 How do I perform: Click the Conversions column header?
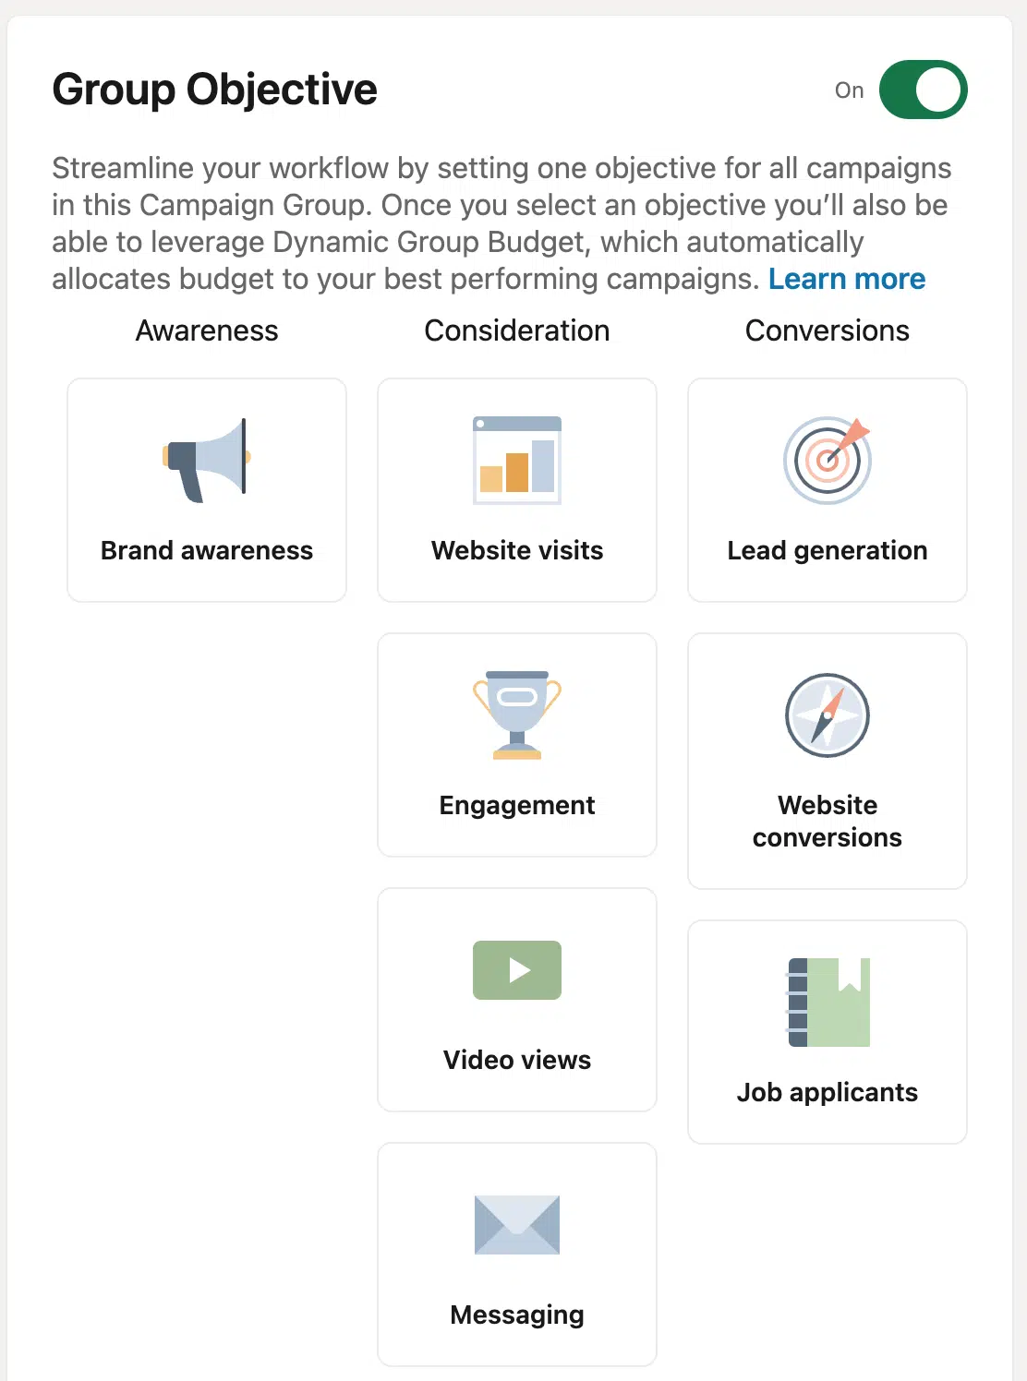[x=827, y=330]
